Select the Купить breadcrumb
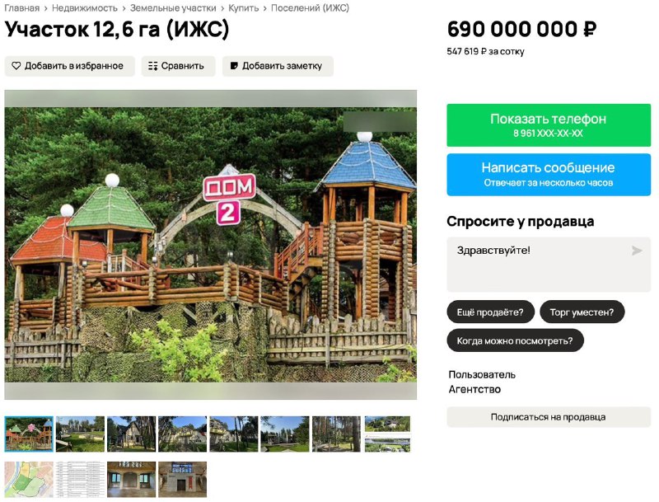 point(243,8)
